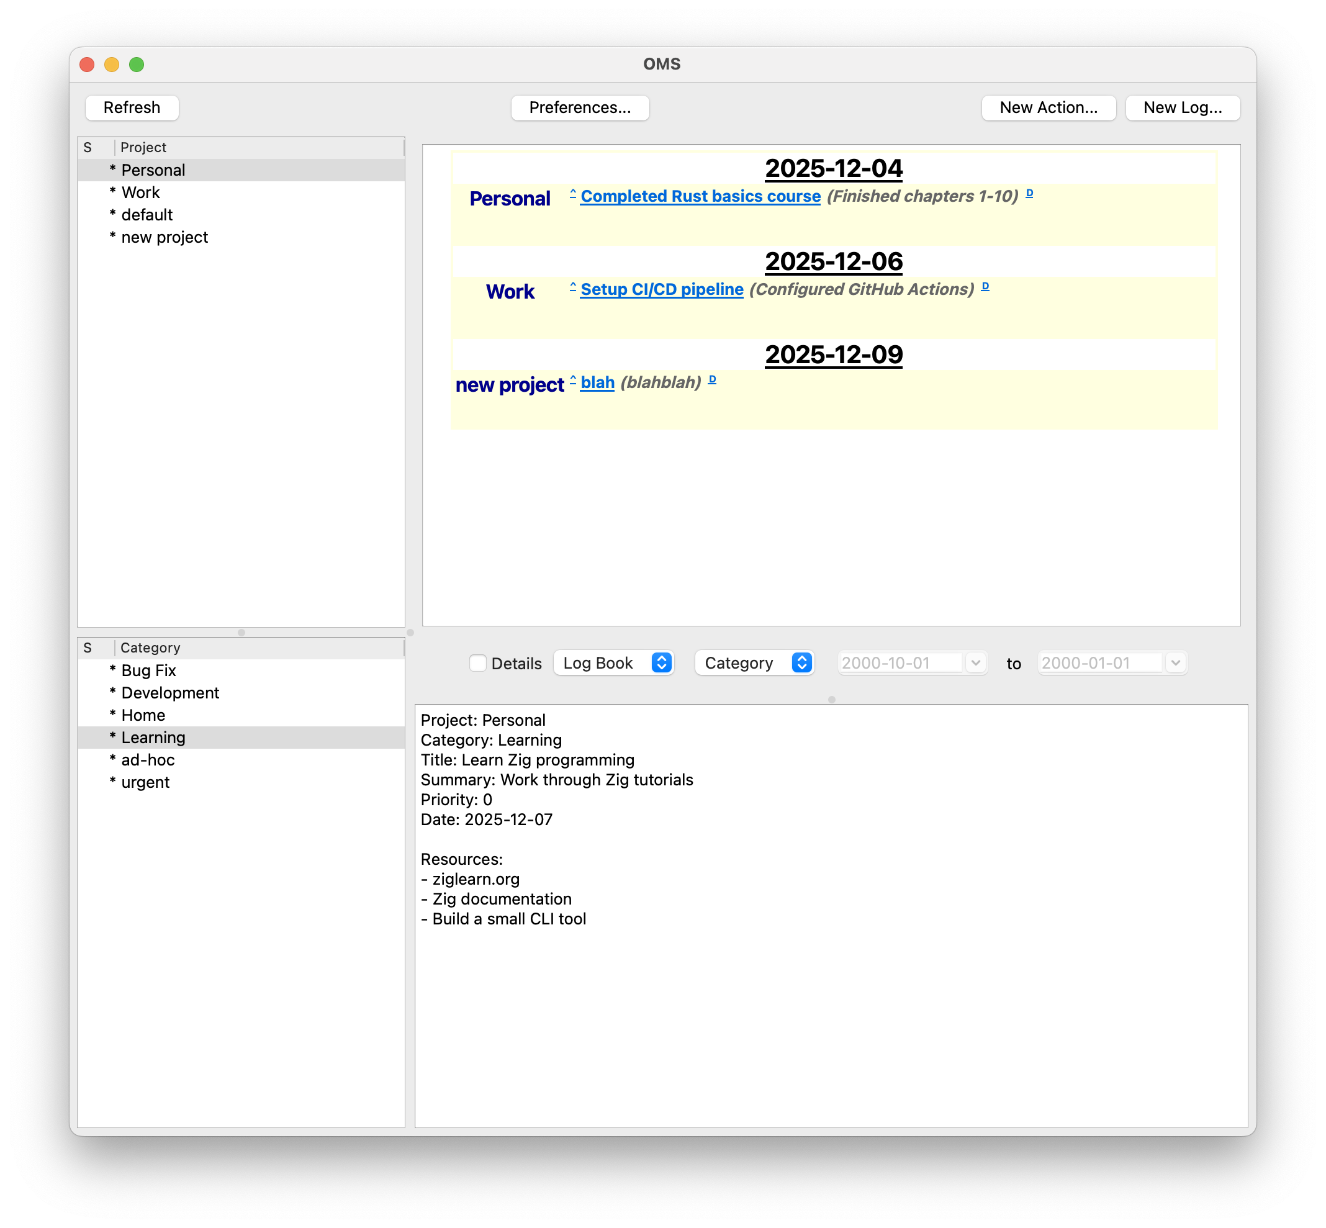Click the caret icon before blah entry
Viewport: 1326px width, 1228px height.
pos(572,380)
